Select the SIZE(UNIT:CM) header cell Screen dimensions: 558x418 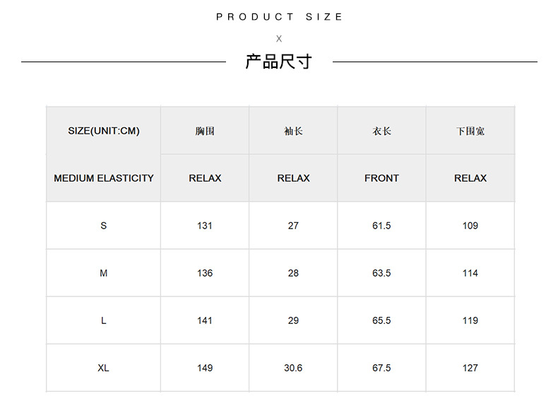click(x=104, y=131)
